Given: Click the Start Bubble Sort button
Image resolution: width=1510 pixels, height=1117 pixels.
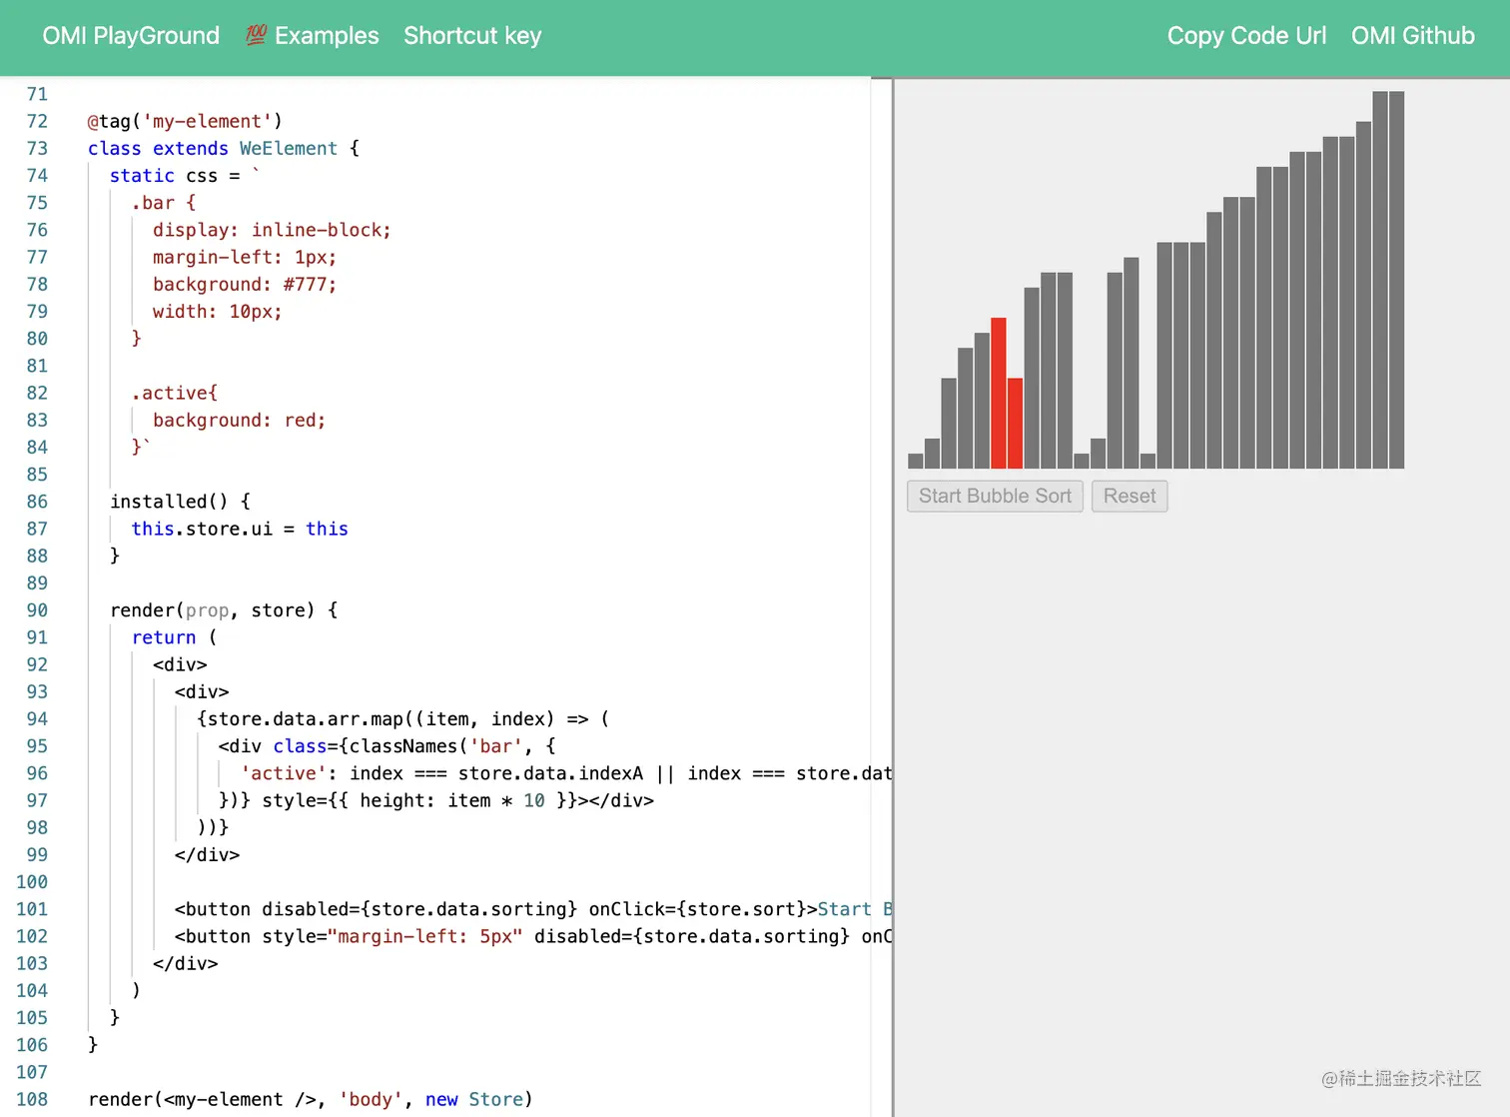Looking at the screenshot, I should pos(995,497).
